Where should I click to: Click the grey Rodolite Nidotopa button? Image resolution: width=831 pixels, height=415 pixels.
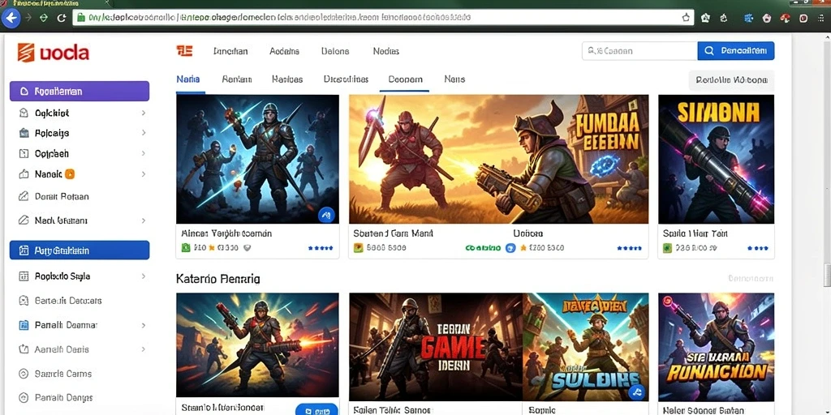[x=731, y=80]
